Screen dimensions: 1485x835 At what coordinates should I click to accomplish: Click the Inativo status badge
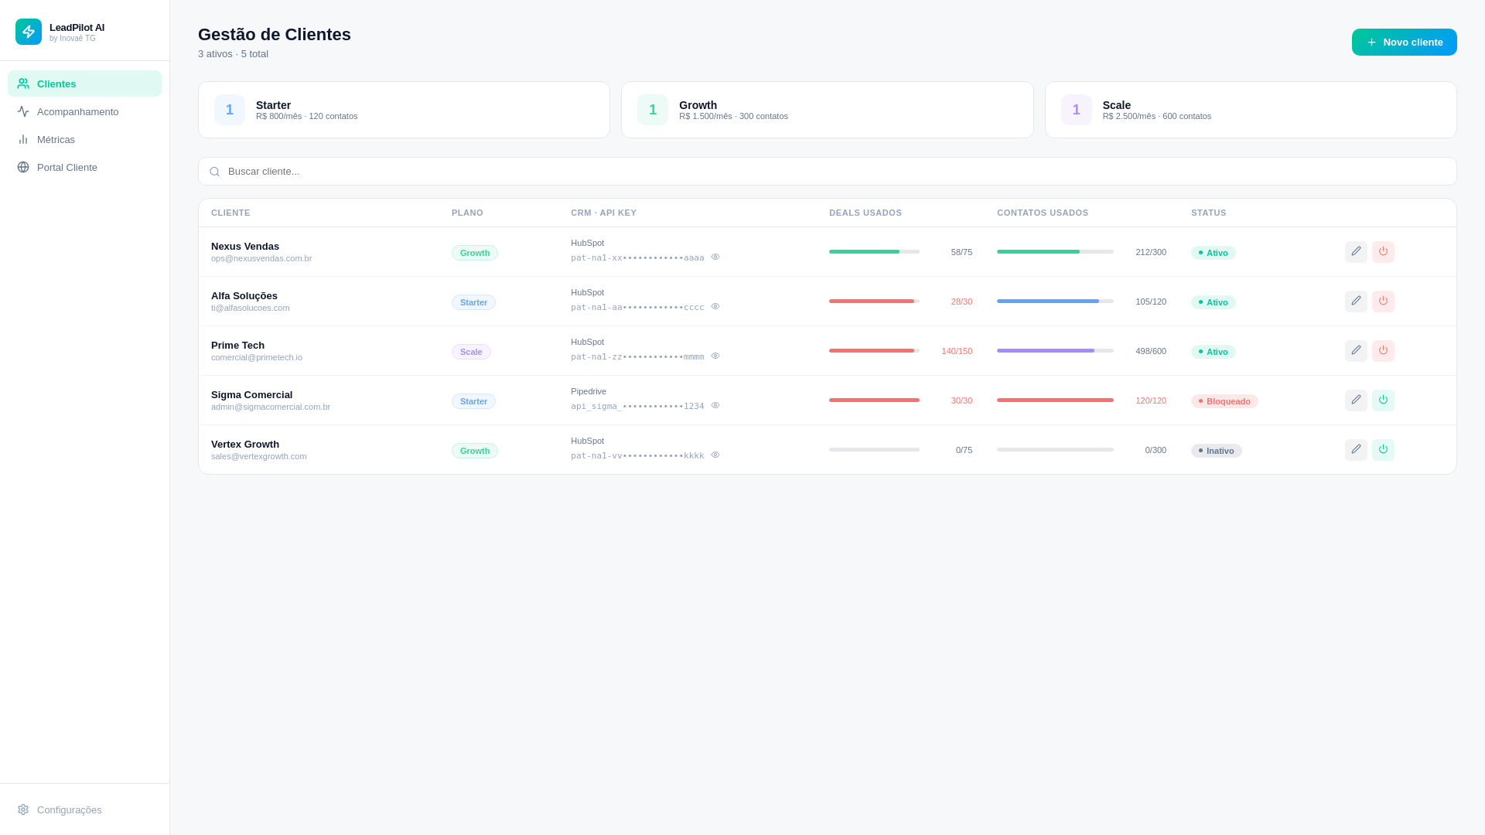1216,451
